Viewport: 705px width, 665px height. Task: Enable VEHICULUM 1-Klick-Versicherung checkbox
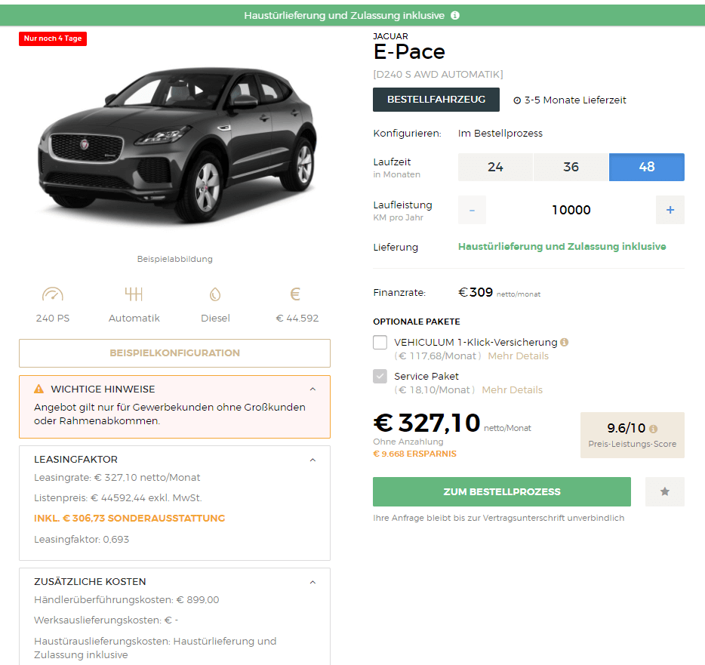pyautogui.click(x=380, y=342)
